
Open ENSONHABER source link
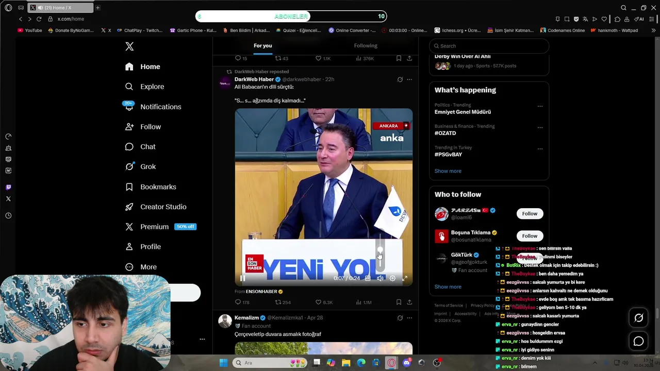[x=261, y=292]
